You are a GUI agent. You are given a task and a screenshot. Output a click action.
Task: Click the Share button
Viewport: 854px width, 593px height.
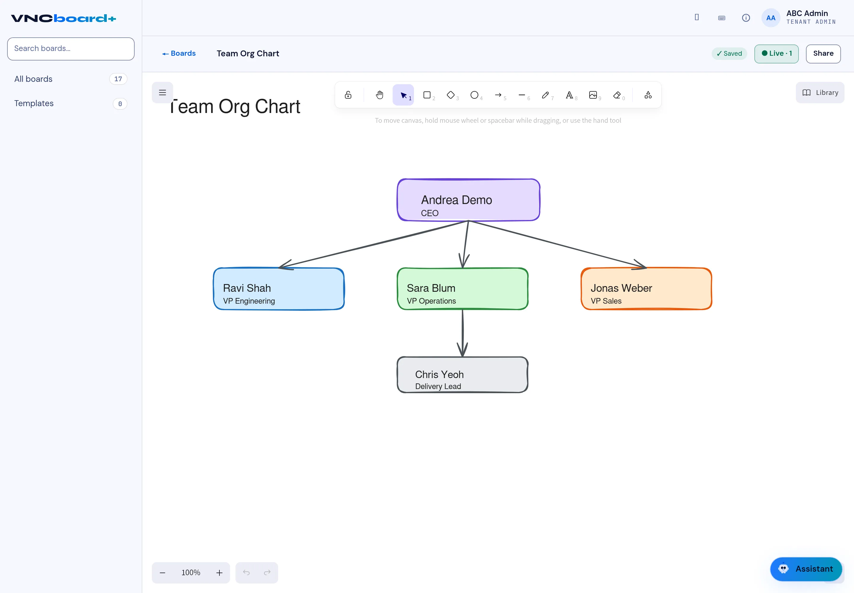tap(823, 53)
